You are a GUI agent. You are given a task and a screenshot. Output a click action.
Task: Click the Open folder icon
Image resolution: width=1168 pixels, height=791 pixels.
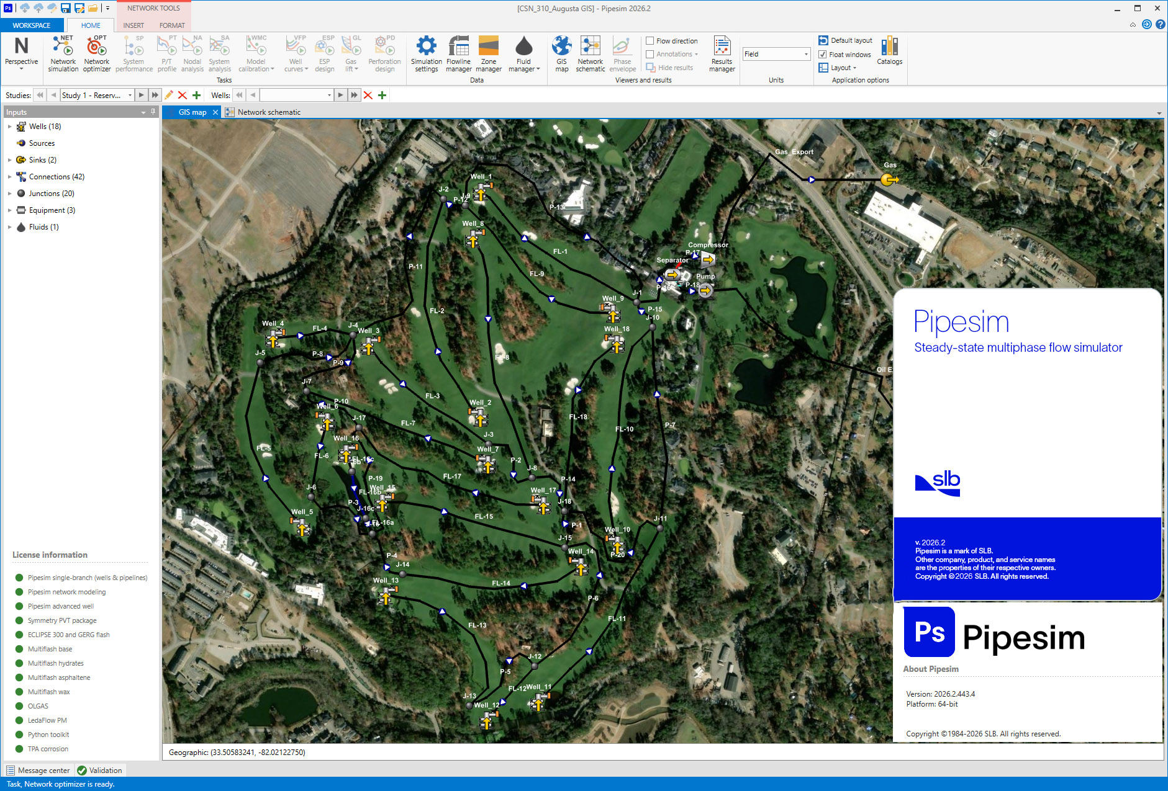click(x=93, y=8)
